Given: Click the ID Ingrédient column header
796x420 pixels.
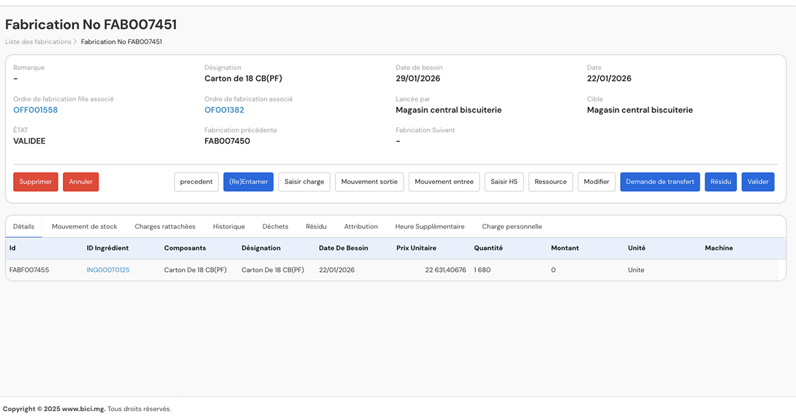Looking at the screenshot, I should 108,248.
